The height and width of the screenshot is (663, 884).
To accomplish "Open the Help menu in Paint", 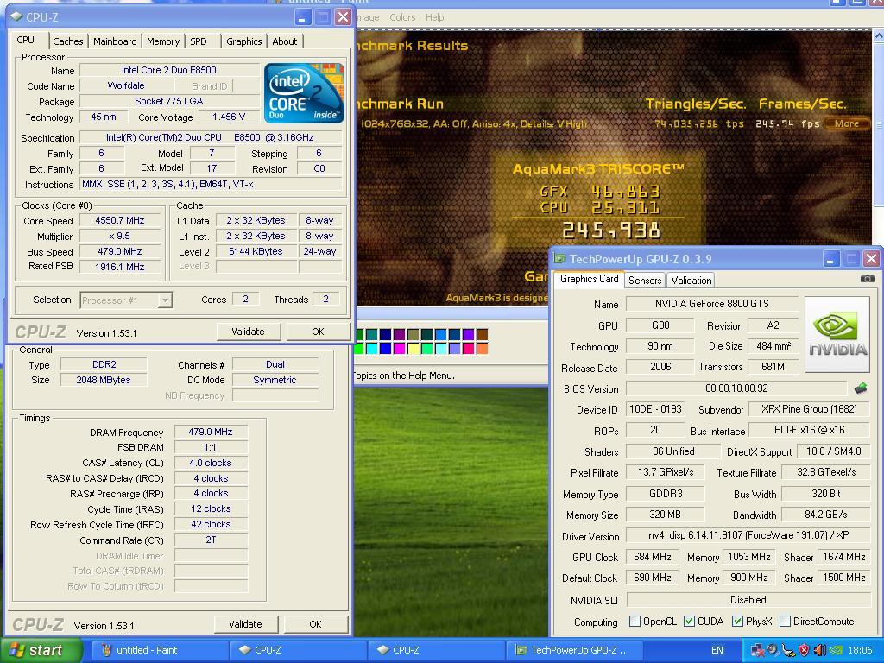I will point(435,17).
